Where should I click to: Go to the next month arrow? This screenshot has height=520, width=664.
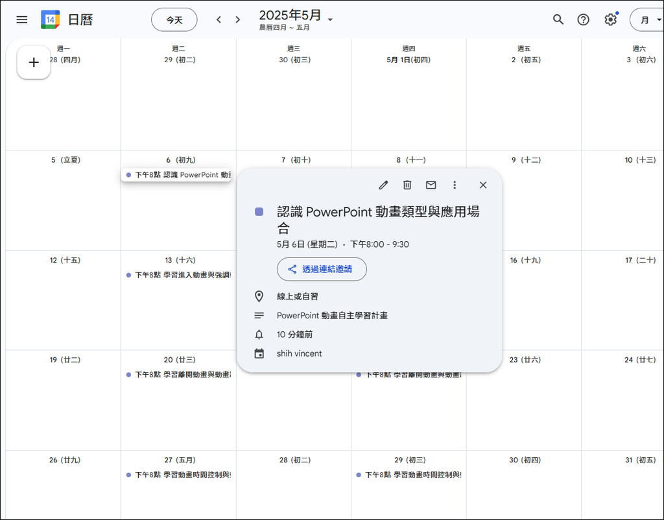(238, 19)
